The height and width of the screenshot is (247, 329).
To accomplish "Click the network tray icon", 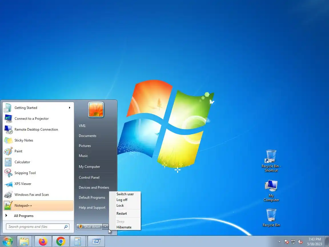I will pos(293,242).
